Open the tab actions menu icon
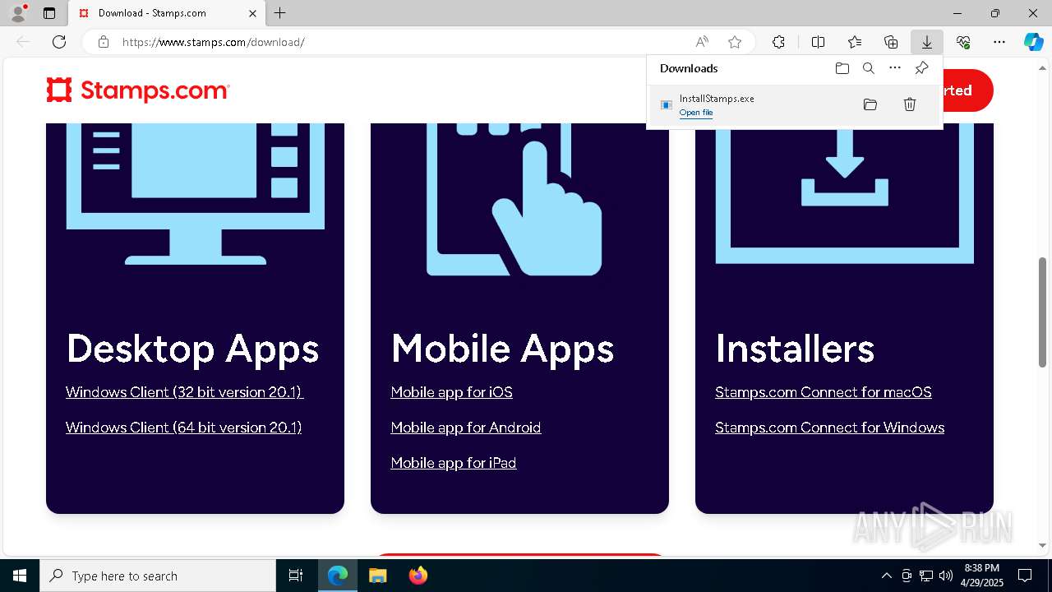This screenshot has height=592, width=1052. [x=49, y=13]
